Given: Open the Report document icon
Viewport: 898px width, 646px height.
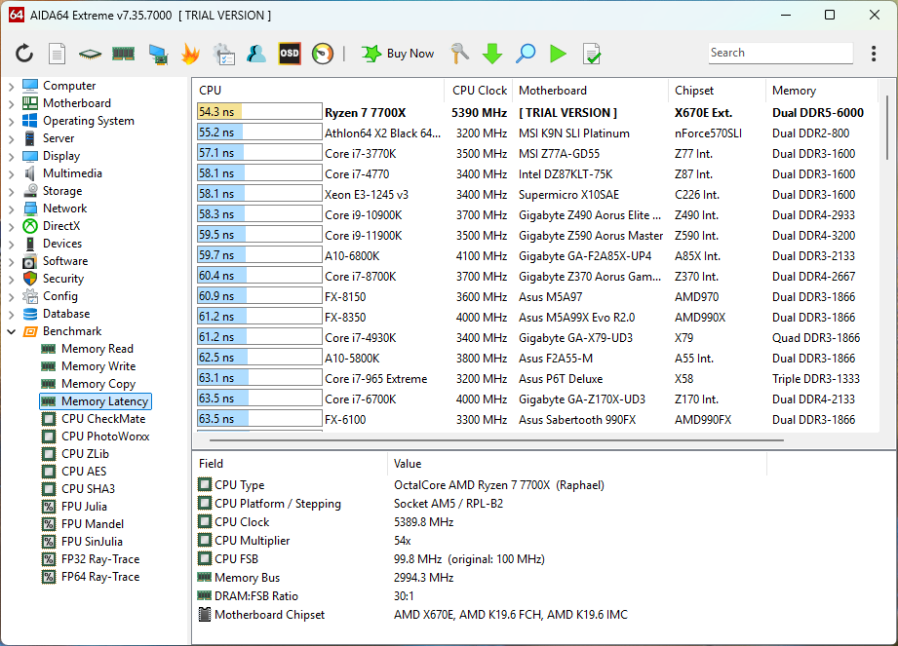Looking at the screenshot, I should [x=57, y=54].
